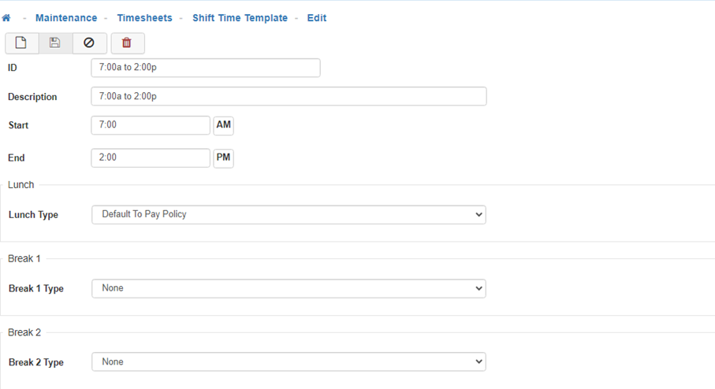The height and width of the screenshot is (389, 715).
Task: Navigate to Shift Time Template breadcrumb
Action: (240, 18)
